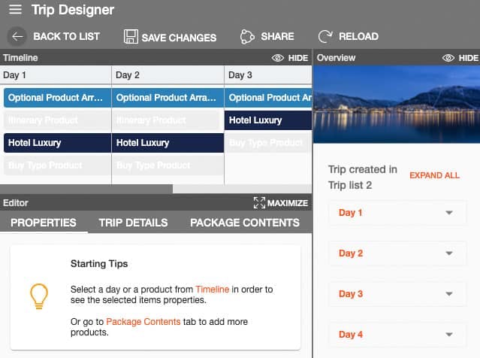Click the Maximize editor icon
Viewport: 480px width, 358px height.
[x=259, y=202]
